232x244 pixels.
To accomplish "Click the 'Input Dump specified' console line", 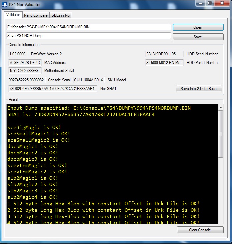I will point(99,108).
